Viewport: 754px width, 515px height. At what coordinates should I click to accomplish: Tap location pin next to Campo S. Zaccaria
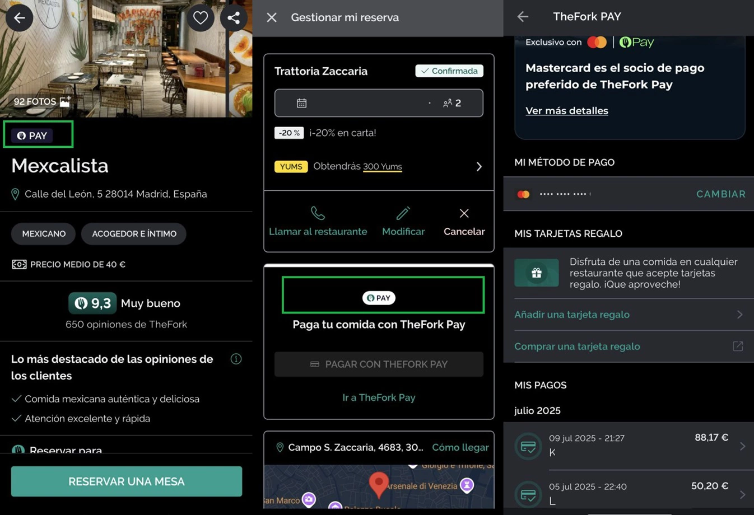(280, 447)
